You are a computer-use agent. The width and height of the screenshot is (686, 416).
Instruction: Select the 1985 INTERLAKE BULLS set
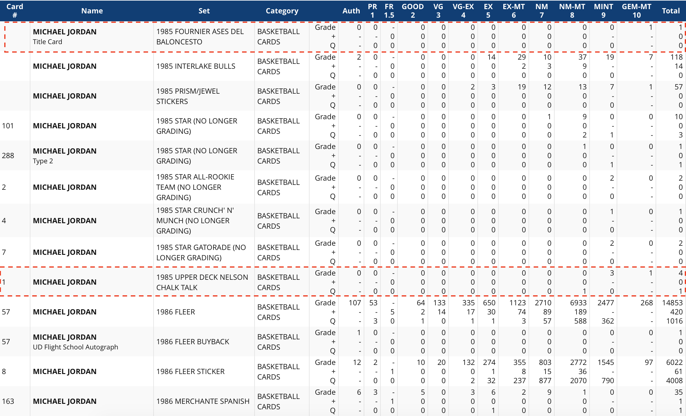point(196,66)
